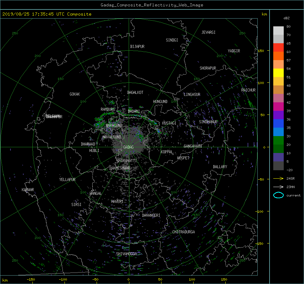The image size is (304, 284).
Task: Click the KOPPAL city label
Action: coord(167,152)
